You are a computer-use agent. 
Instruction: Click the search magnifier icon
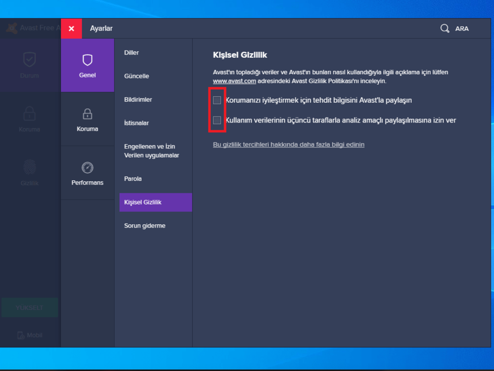pyautogui.click(x=445, y=29)
